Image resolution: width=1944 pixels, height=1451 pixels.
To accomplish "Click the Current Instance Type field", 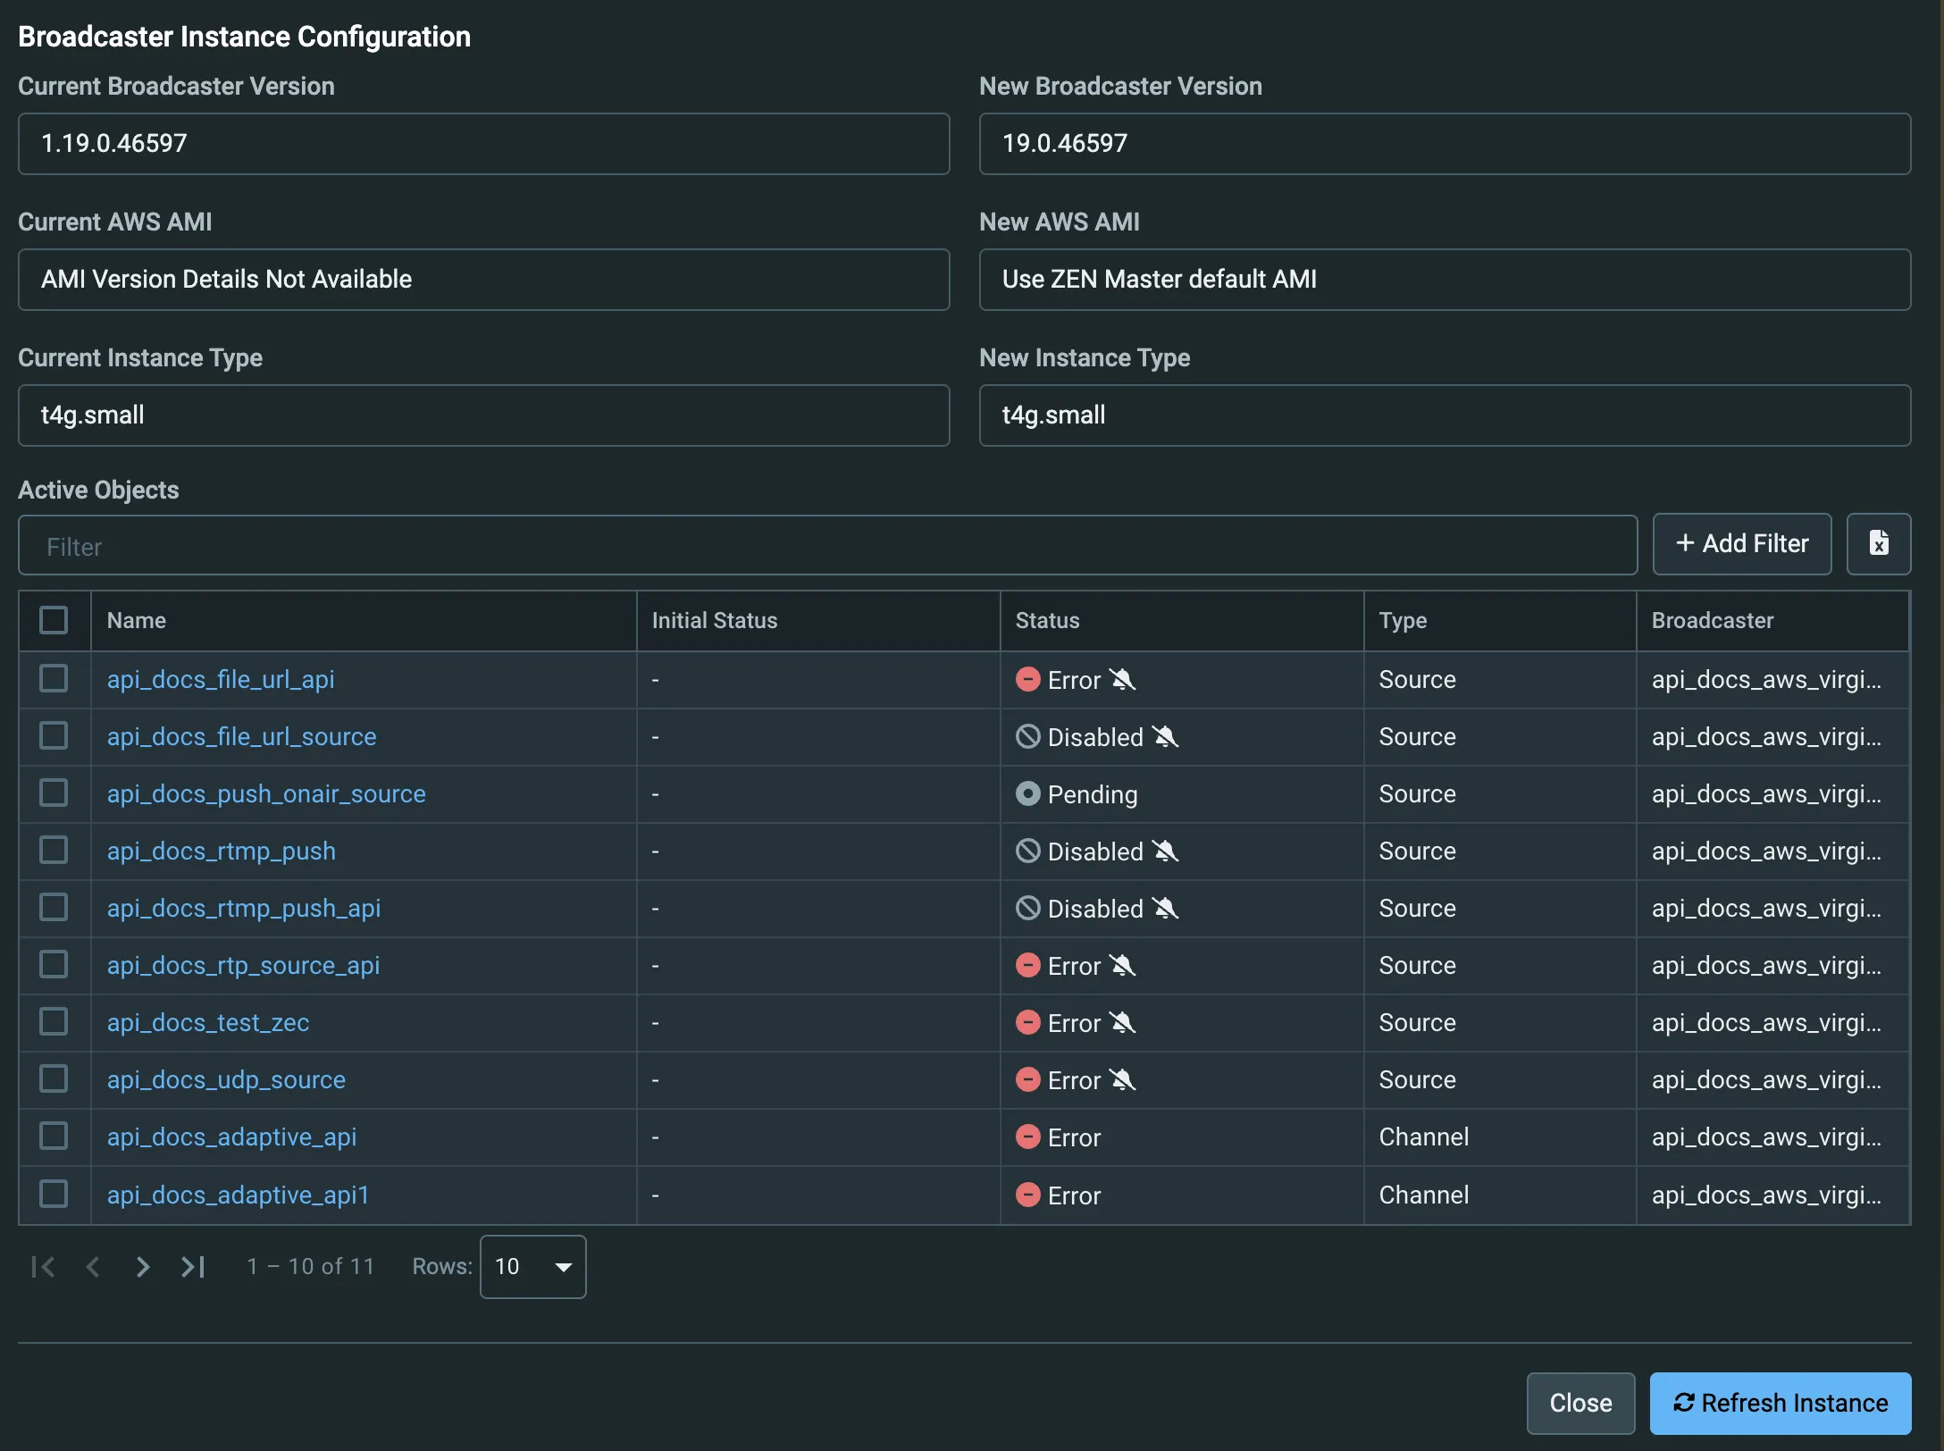I will [x=483, y=415].
